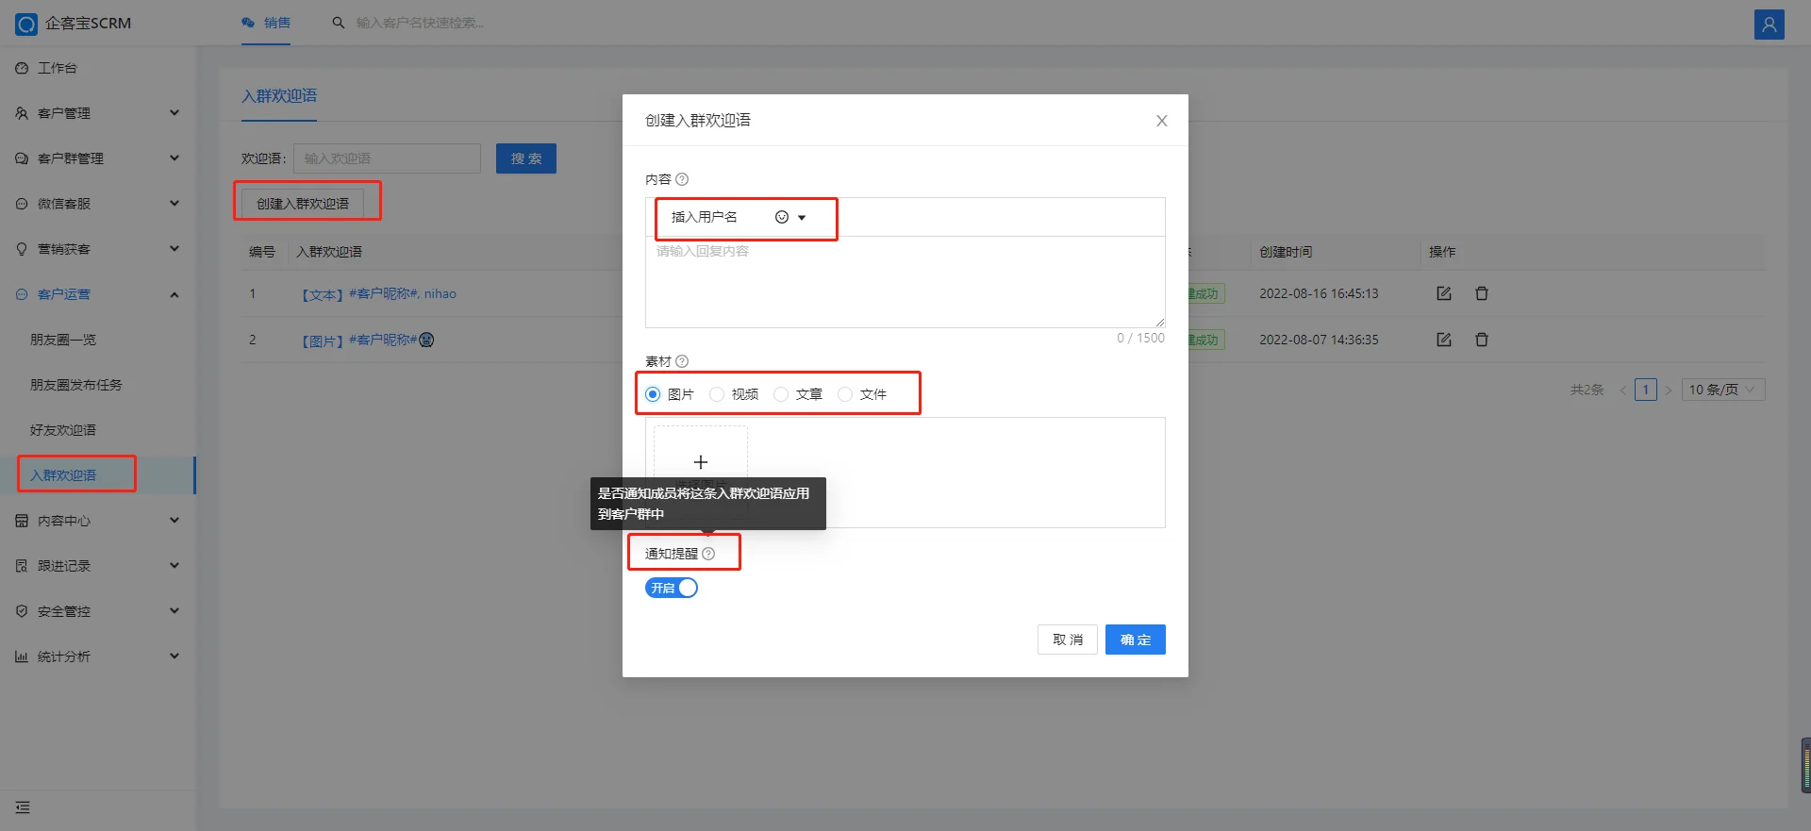Image resolution: width=1811 pixels, height=831 pixels.
Task: Click the 微信客服 sidebar icon
Action: click(x=22, y=204)
